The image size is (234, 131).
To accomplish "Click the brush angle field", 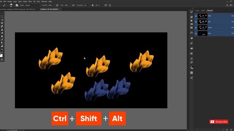I will 100,5.
